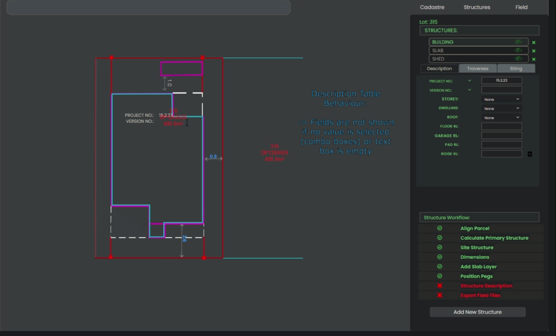Toggle visibility eye for BUILDING structure

pyautogui.click(x=518, y=42)
